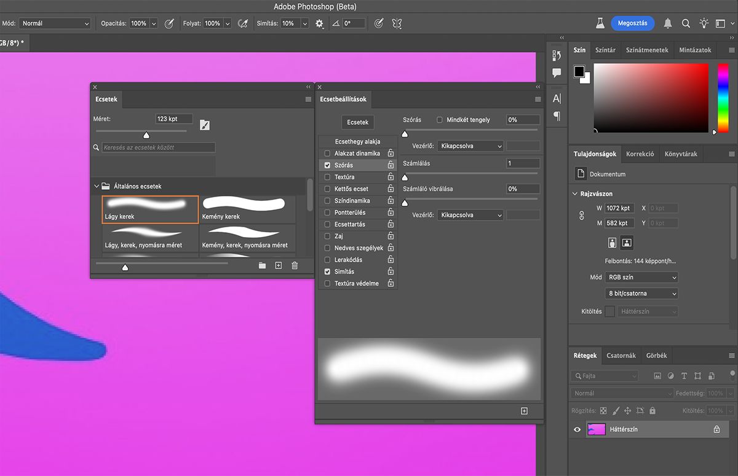Screen dimensions: 738x476
Task: Click the notifications bell icon
Action: pyautogui.click(x=667, y=23)
